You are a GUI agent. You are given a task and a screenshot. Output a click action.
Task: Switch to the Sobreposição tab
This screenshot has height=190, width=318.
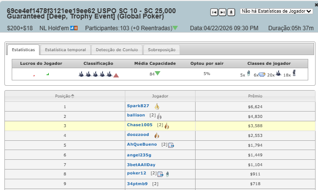[161, 50]
